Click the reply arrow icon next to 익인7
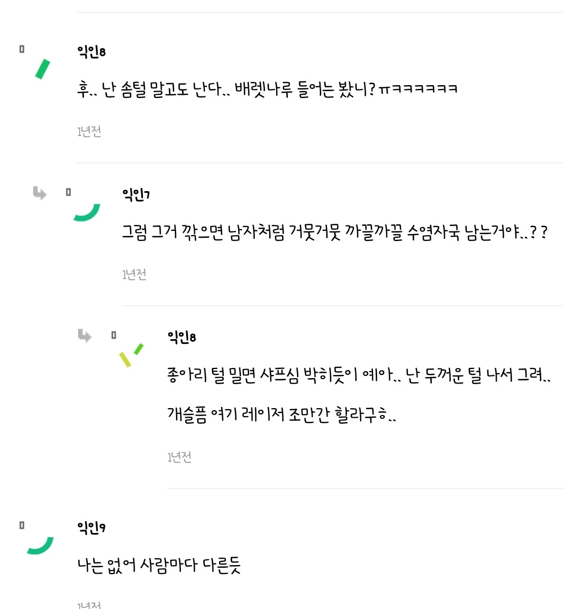 (x=40, y=193)
